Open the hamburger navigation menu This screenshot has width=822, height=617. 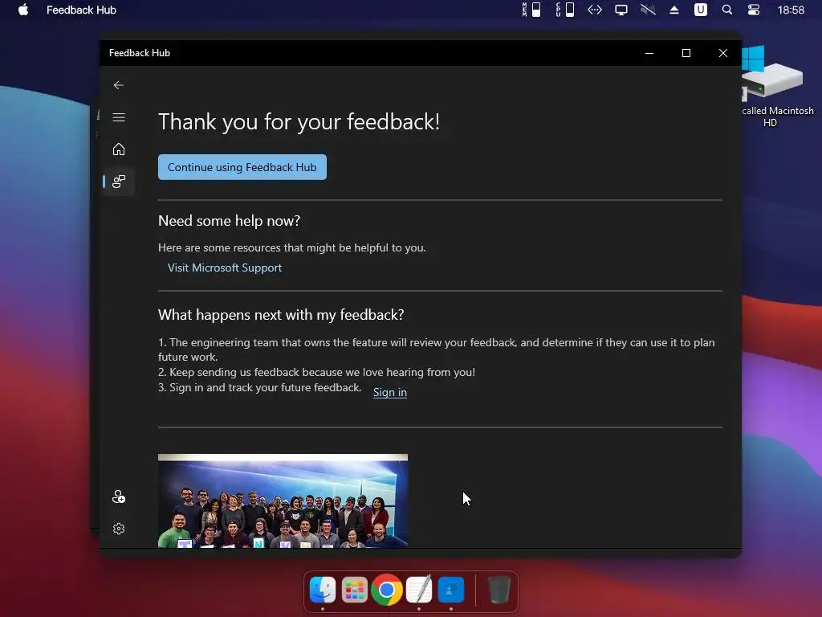(119, 117)
